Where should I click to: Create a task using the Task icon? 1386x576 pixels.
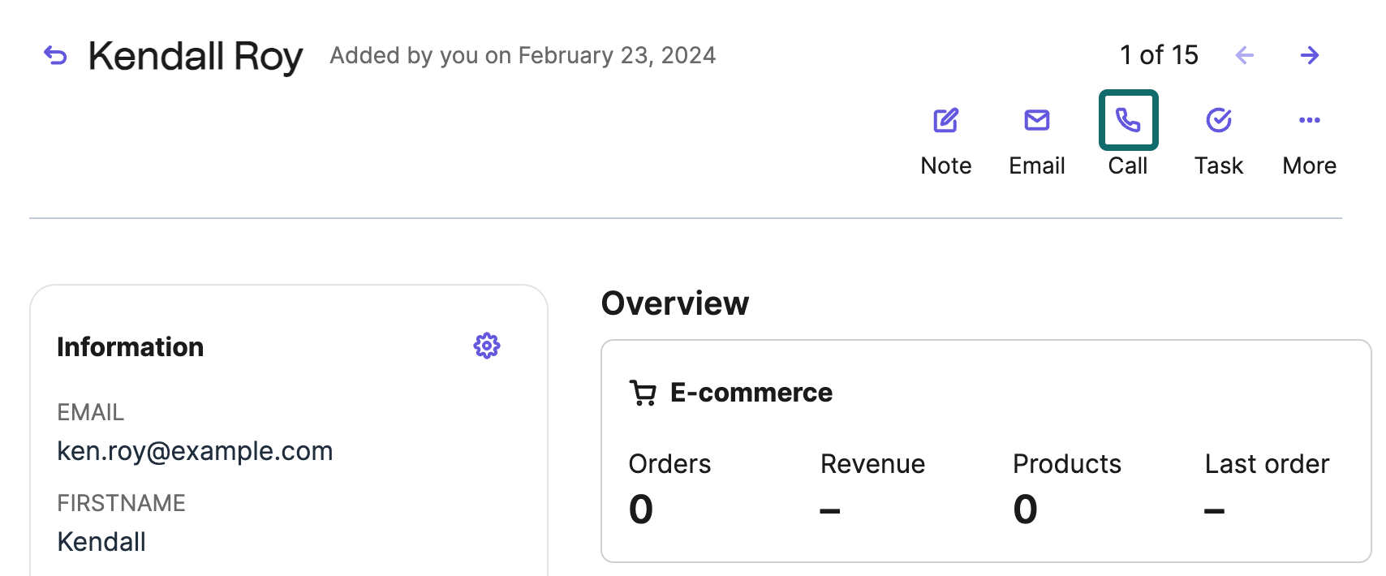pyautogui.click(x=1218, y=121)
